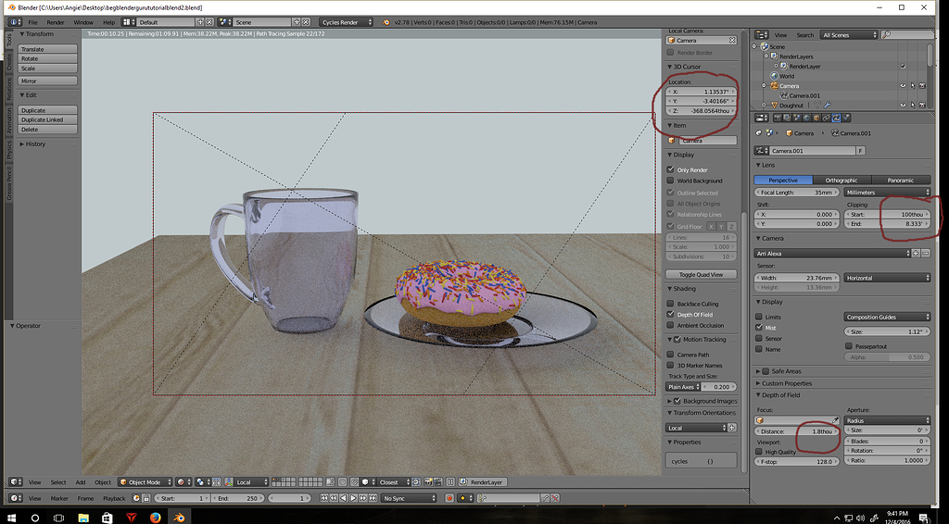Viewport: 949px width, 524px height.
Task: Add a new screen layout with plus button
Action: [x=200, y=22]
